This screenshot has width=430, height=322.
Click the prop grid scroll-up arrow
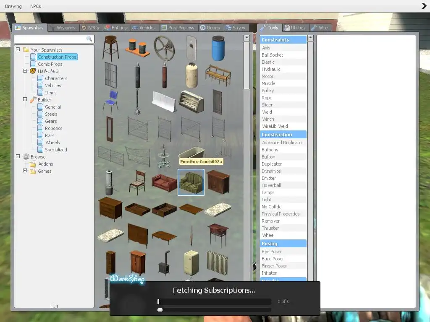point(246,38)
